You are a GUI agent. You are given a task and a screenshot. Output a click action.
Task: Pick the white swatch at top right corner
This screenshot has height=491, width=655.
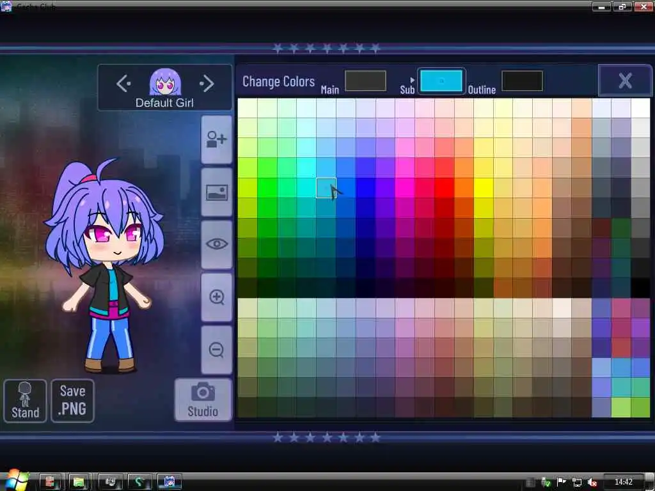(640, 107)
